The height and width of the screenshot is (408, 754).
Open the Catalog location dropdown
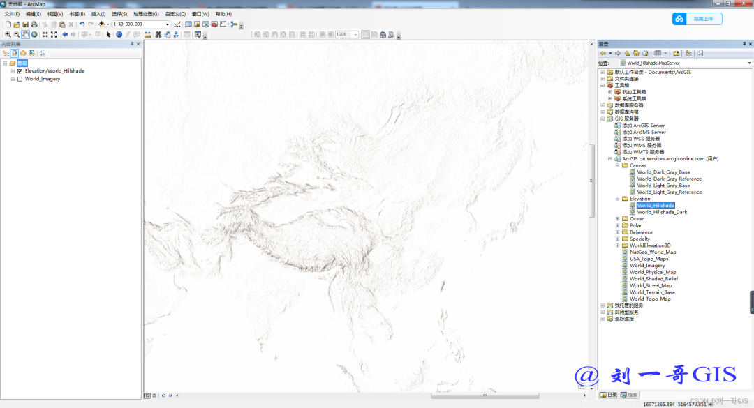coord(749,63)
